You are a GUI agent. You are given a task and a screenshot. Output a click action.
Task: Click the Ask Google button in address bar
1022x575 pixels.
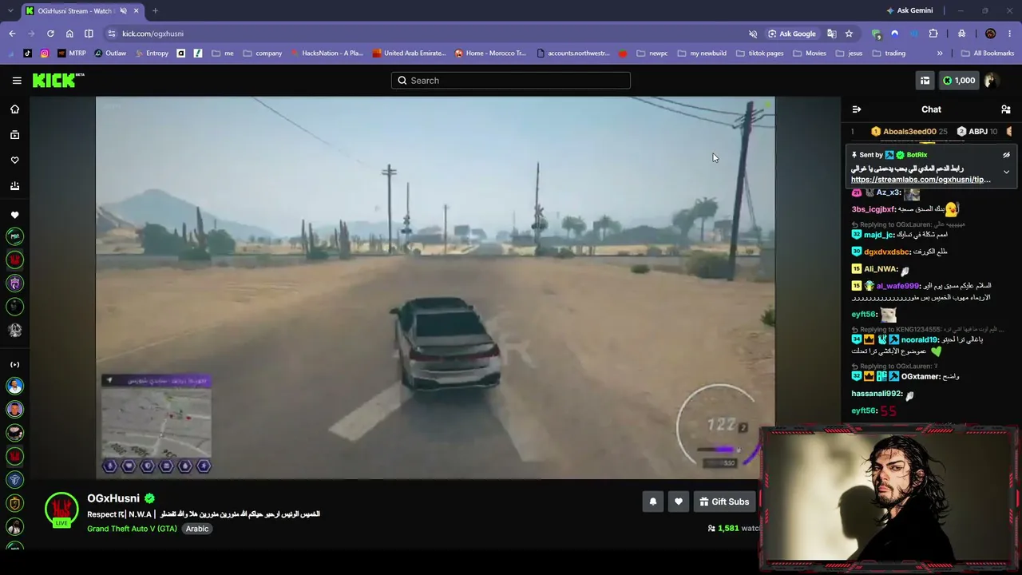coord(792,34)
